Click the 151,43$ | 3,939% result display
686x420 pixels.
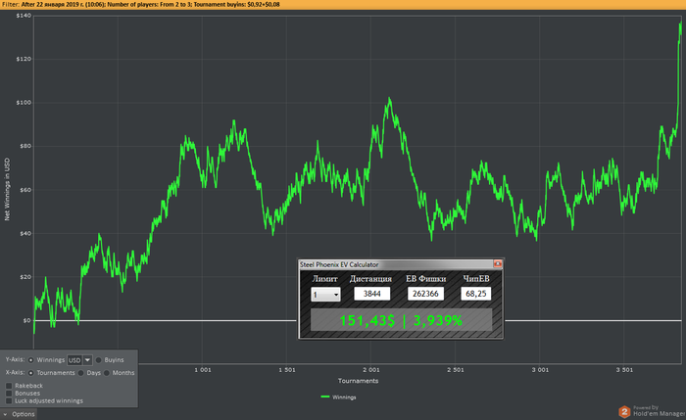(x=401, y=320)
